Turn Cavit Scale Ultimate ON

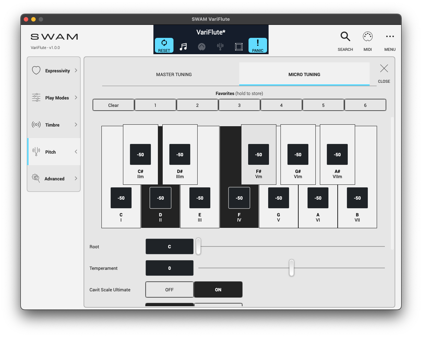click(x=218, y=289)
